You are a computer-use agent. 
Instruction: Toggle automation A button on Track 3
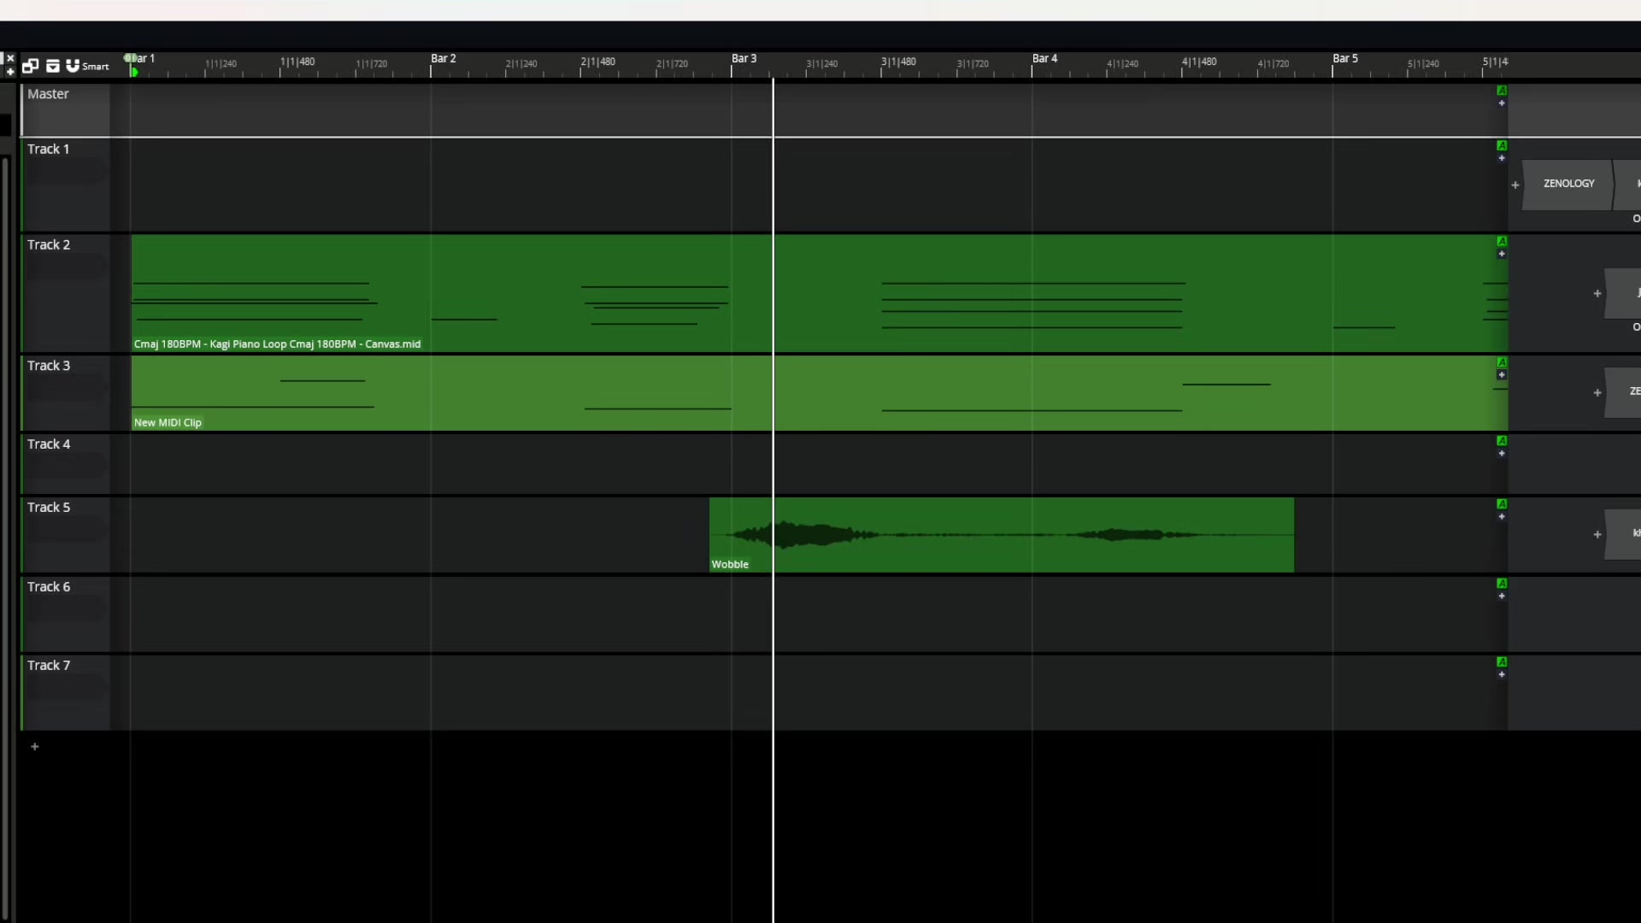[x=1502, y=362]
